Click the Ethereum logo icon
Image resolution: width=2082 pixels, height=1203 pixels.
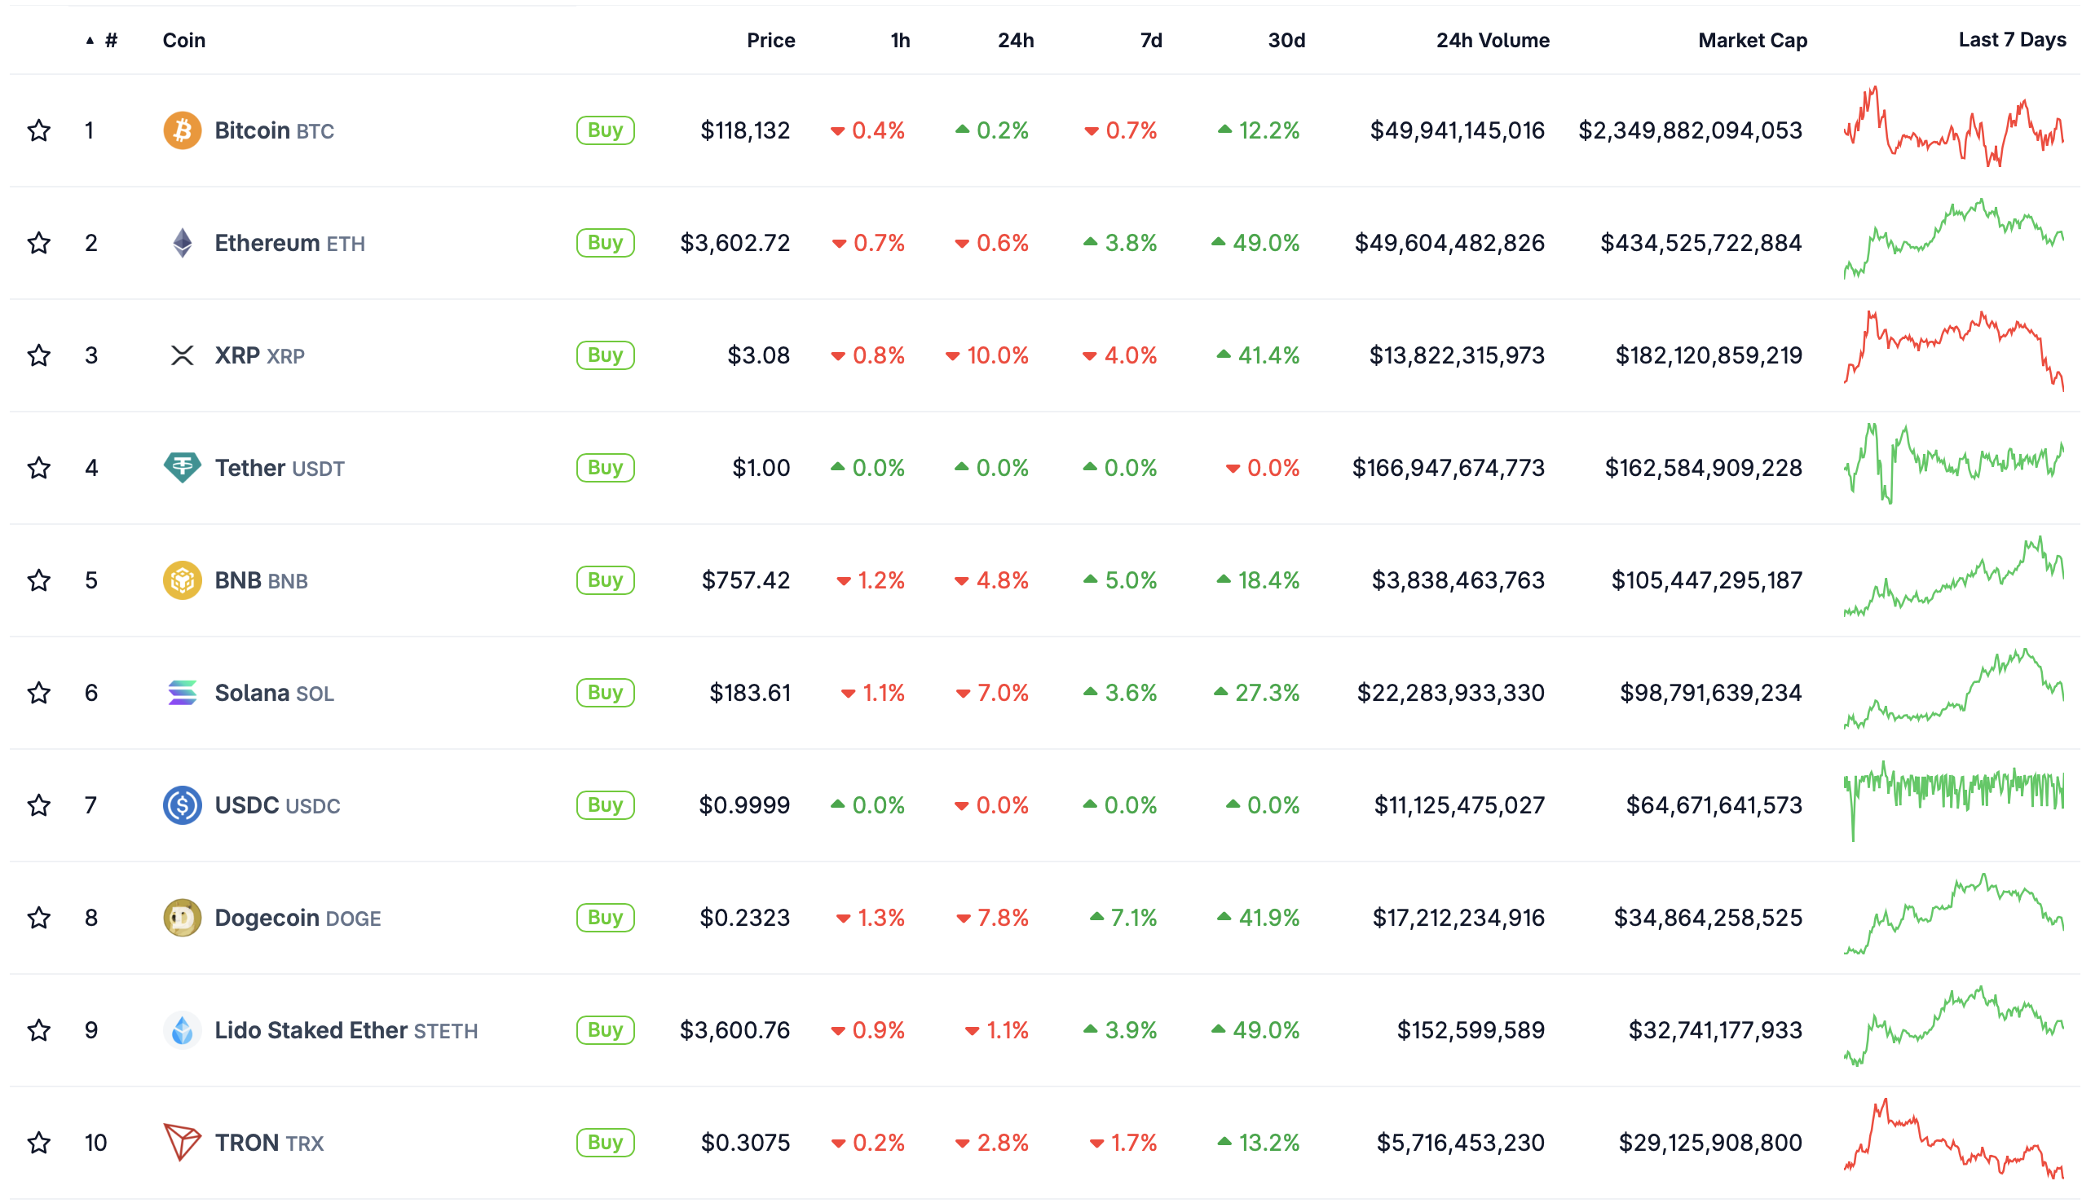[182, 243]
